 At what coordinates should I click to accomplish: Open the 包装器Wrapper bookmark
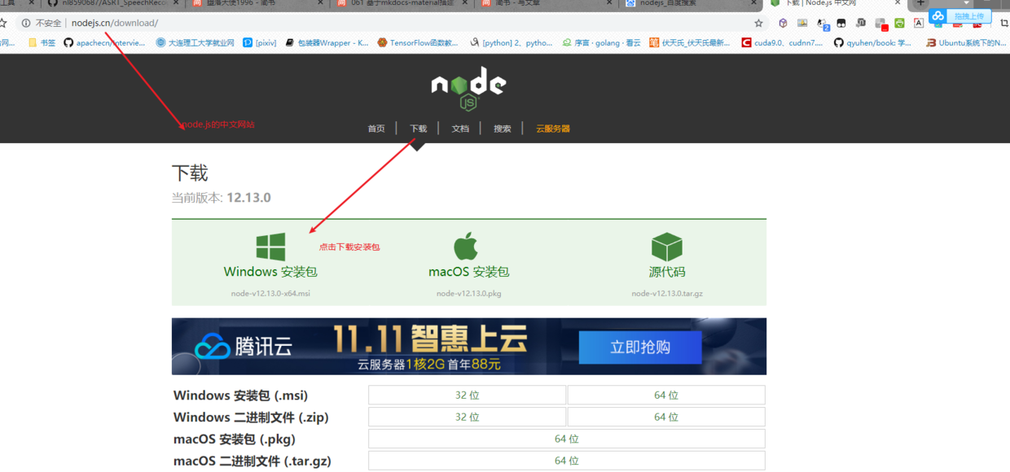pyautogui.click(x=326, y=42)
